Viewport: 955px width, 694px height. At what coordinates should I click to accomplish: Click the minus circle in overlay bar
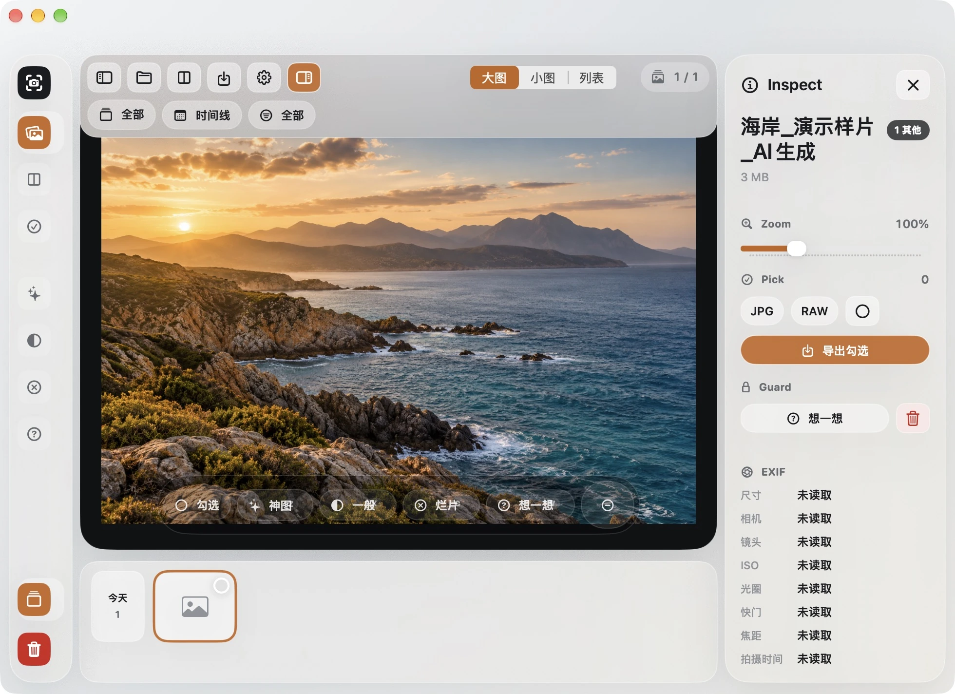point(608,505)
